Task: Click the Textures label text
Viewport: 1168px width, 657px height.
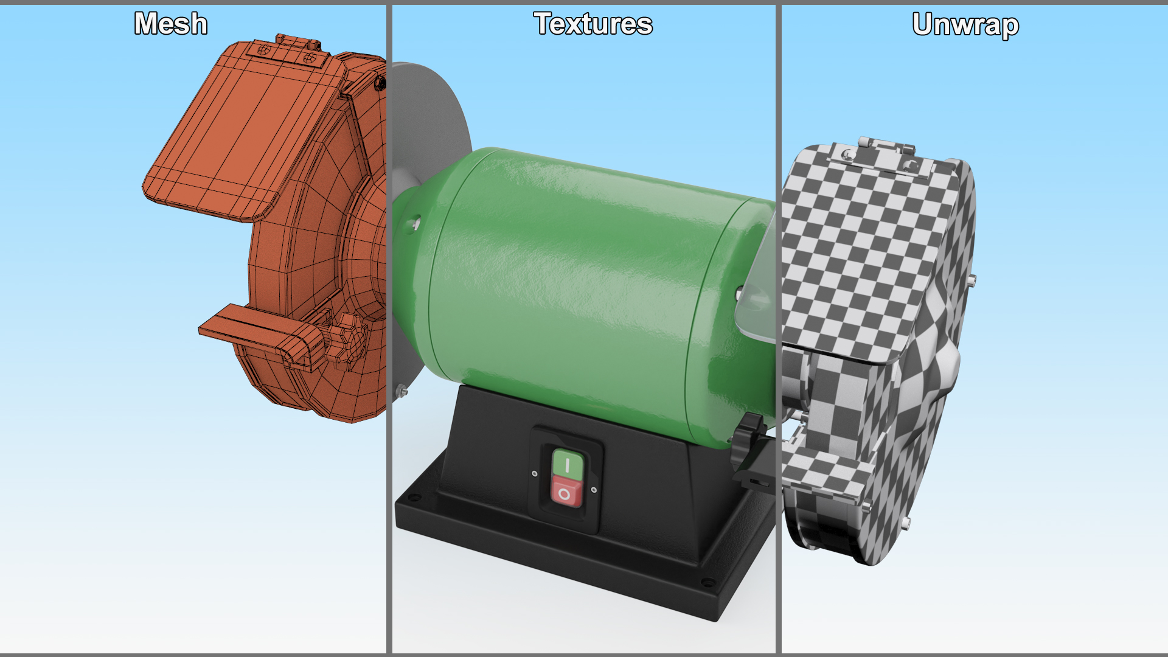Action: click(593, 24)
